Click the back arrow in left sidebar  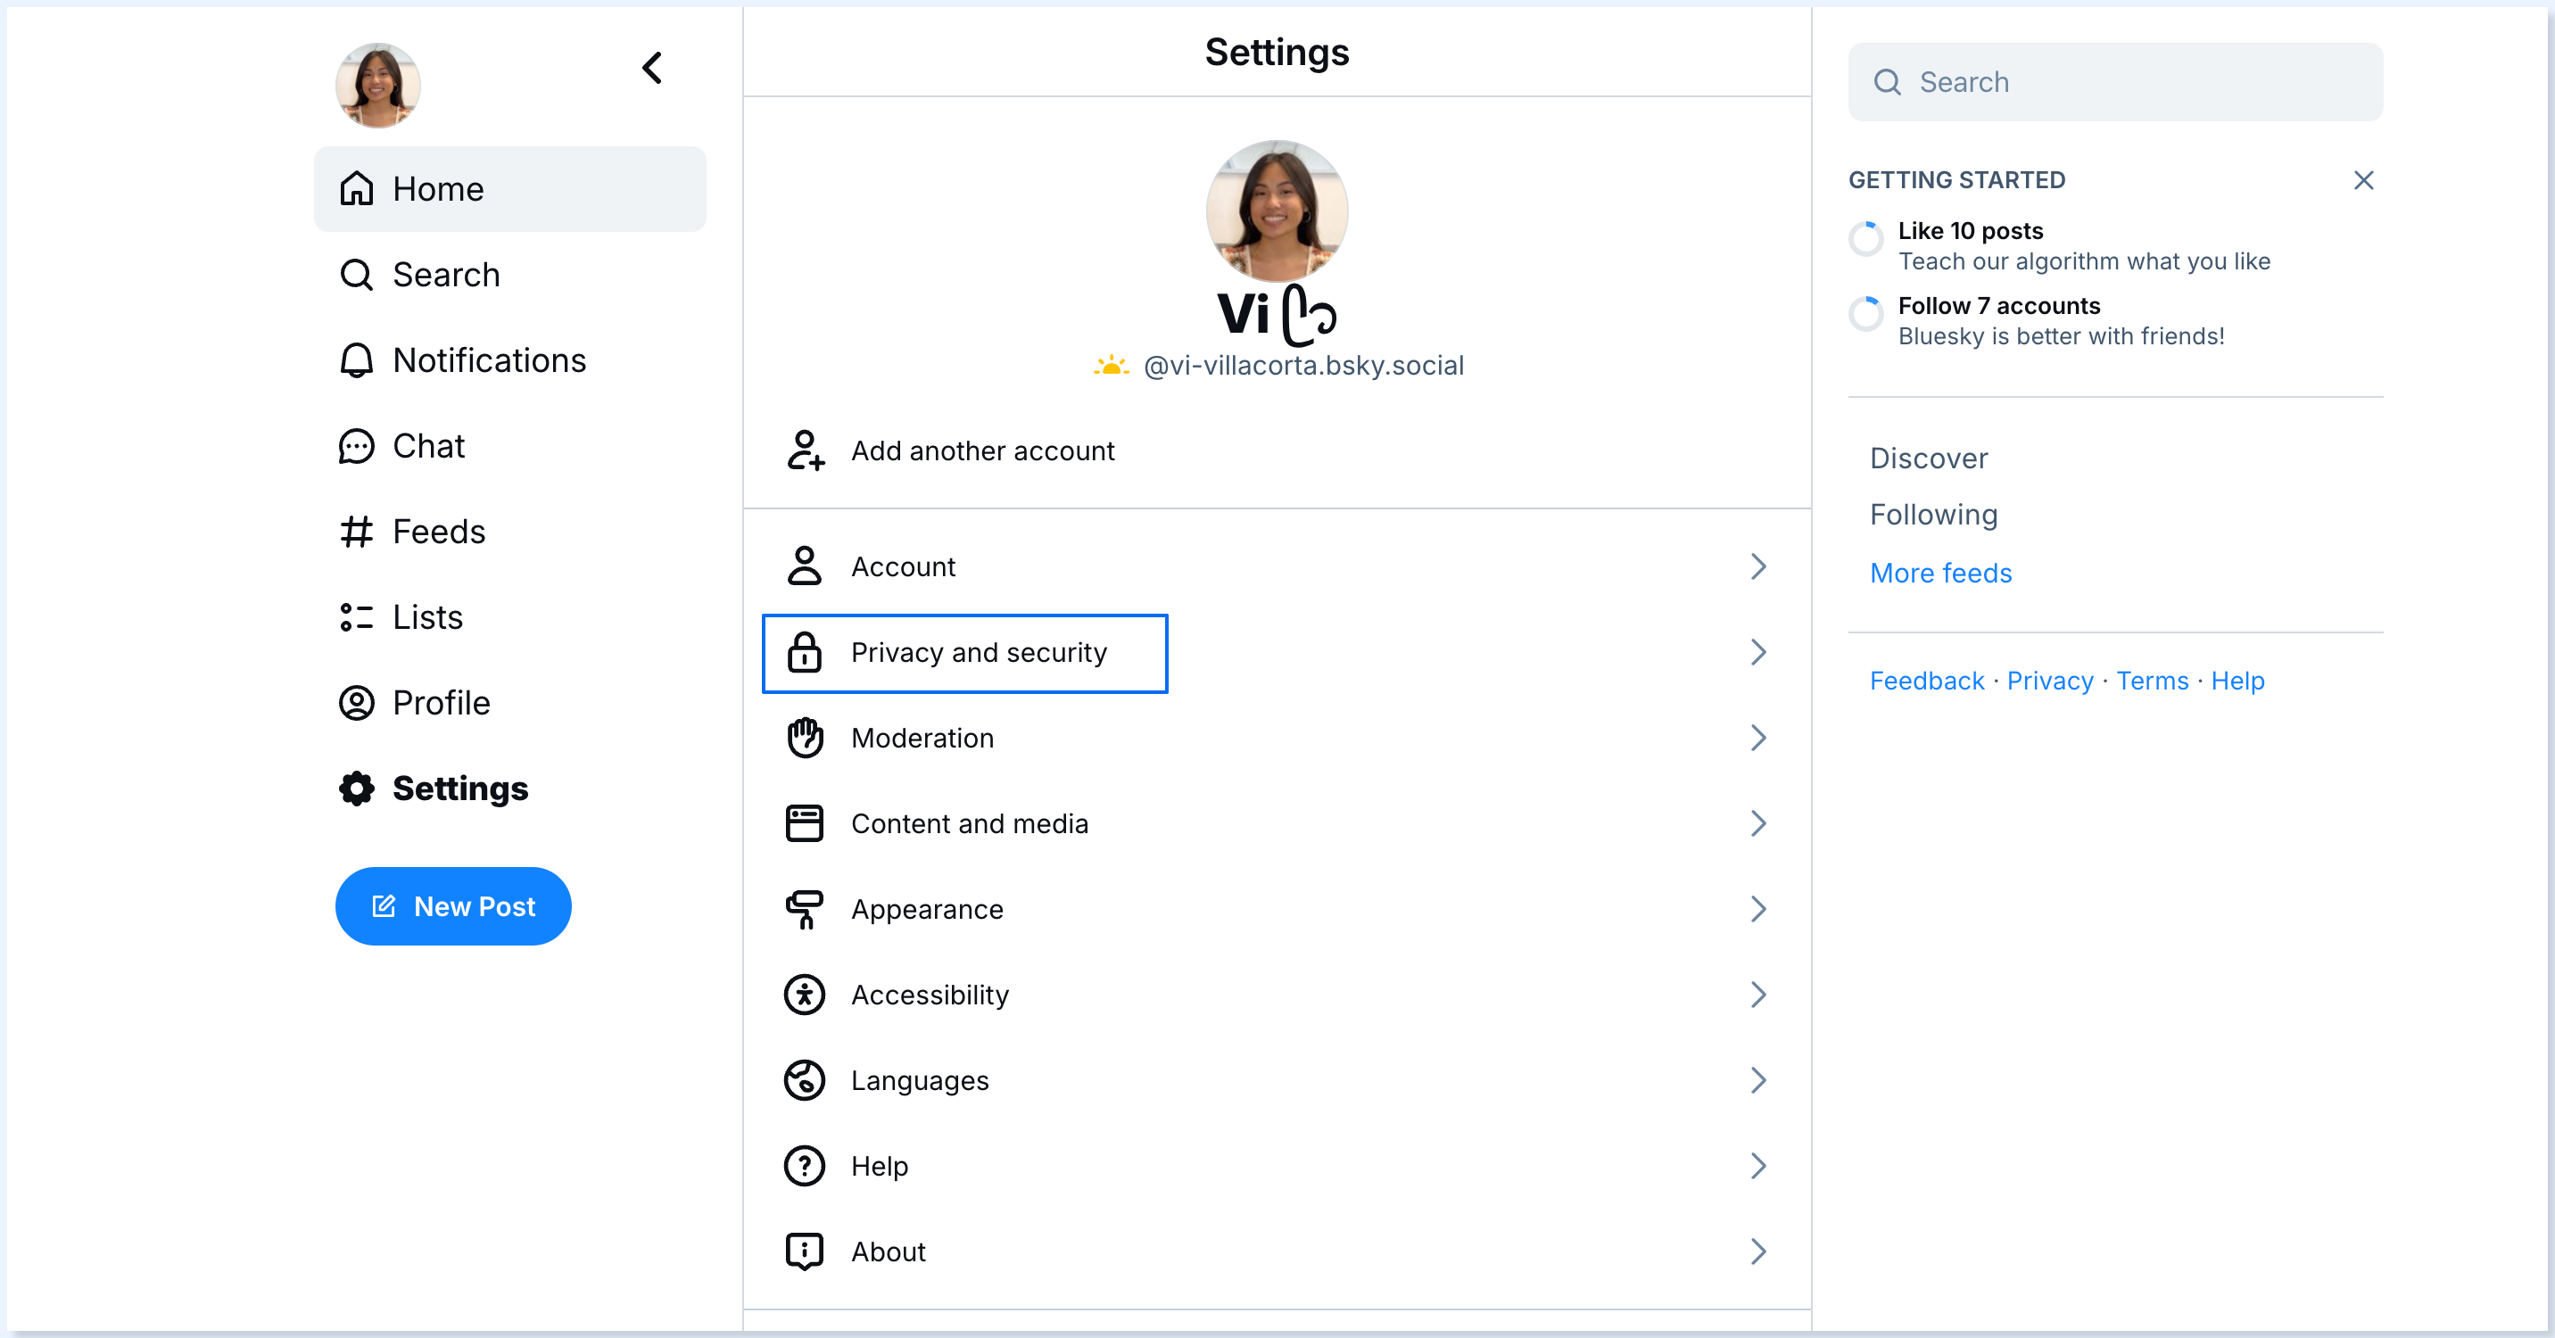[651, 69]
